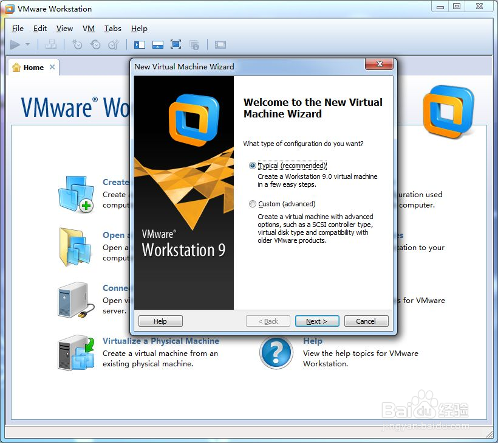Toggle the thumbnail bar toolbar icon
The height and width of the screenshot is (443, 498).
click(x=157, y=44)
